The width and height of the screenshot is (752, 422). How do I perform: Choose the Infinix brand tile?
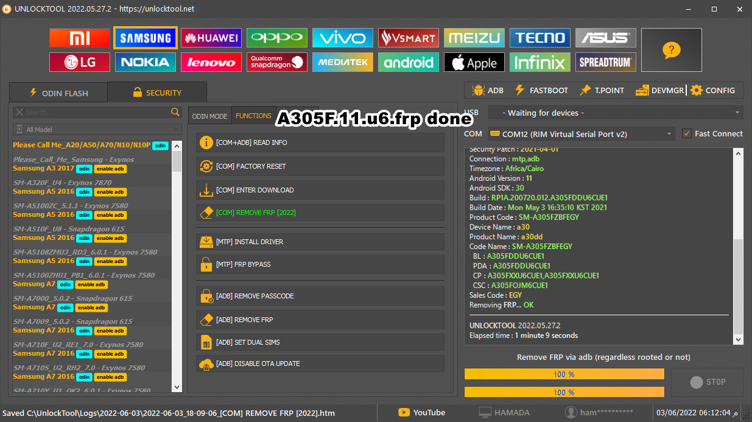pos(540,62)
